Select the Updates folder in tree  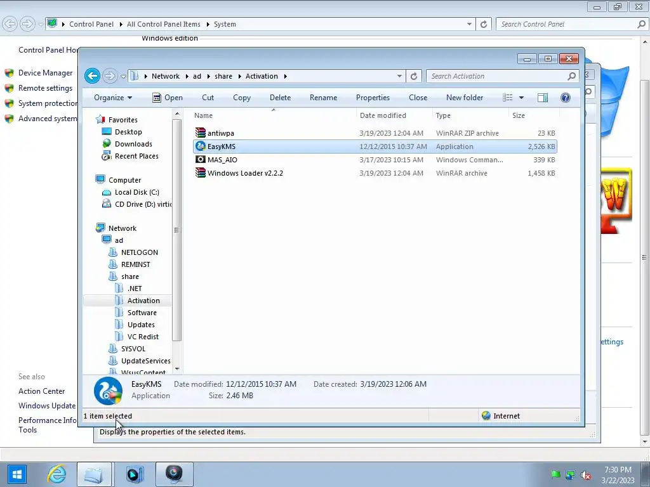coord(141,325)
